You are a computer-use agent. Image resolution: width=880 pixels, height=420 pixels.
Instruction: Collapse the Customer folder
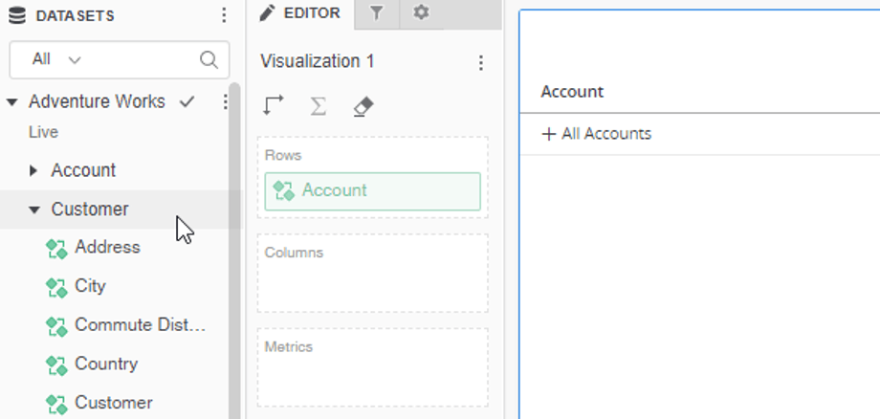34,210
